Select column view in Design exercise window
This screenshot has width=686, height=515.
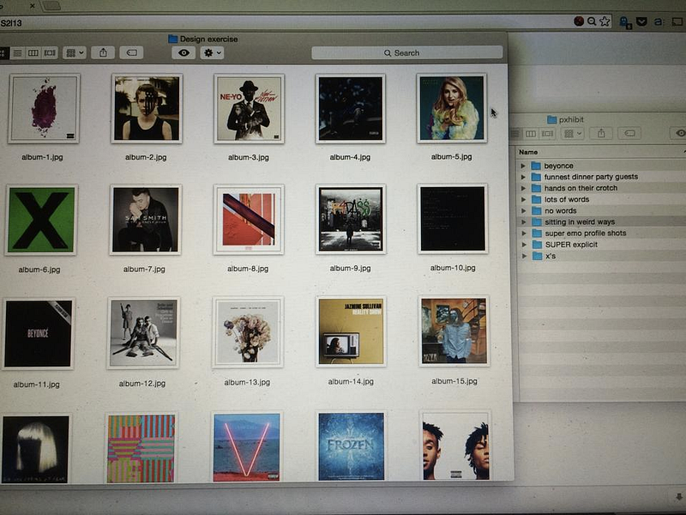click(x=33, y=53)
